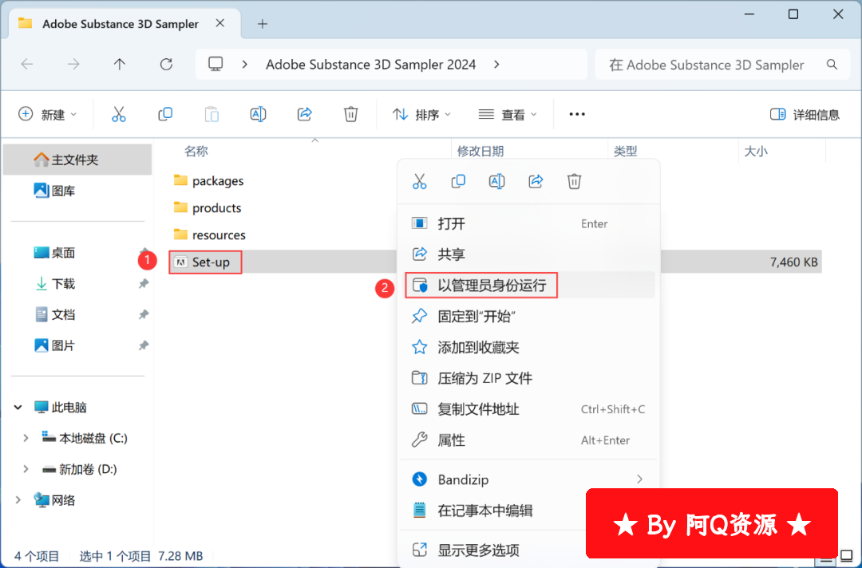Expand the 网络 tree node

pyautogui.click(x=18, y=500)
